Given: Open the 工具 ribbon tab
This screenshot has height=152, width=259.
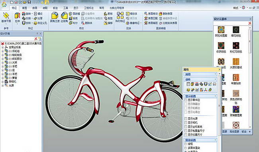Looking at the screenshot, I should point(66,8).
